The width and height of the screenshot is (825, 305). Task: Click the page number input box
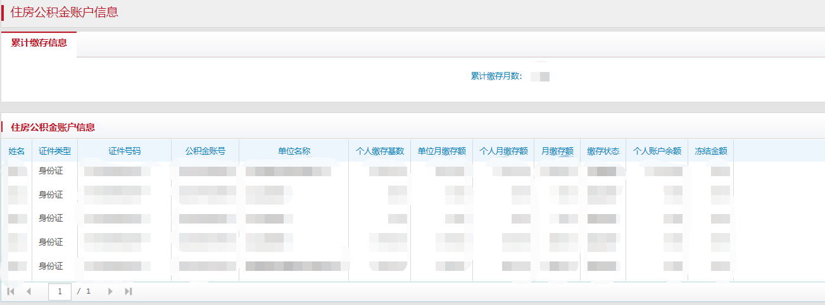point(60,291)
